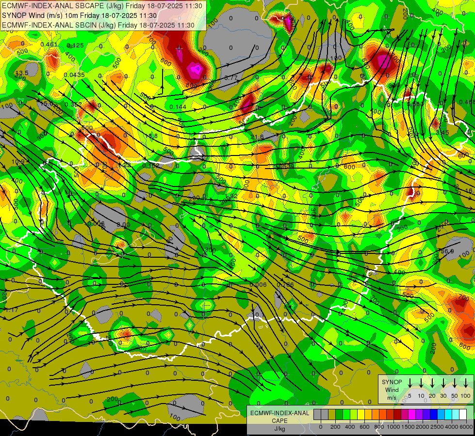Click the '0.152' value on the map
Screen dimensions: 475x436
click(151, 166)
